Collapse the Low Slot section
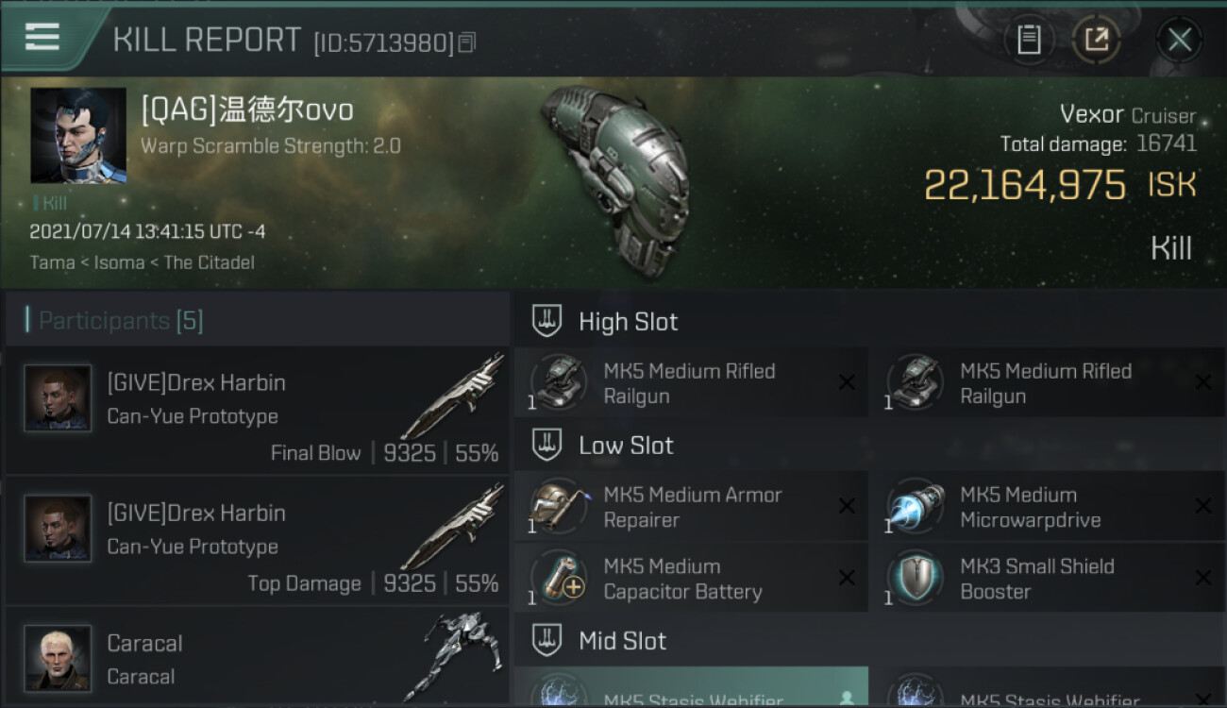 pyautogui.click(x=546, y=445)
